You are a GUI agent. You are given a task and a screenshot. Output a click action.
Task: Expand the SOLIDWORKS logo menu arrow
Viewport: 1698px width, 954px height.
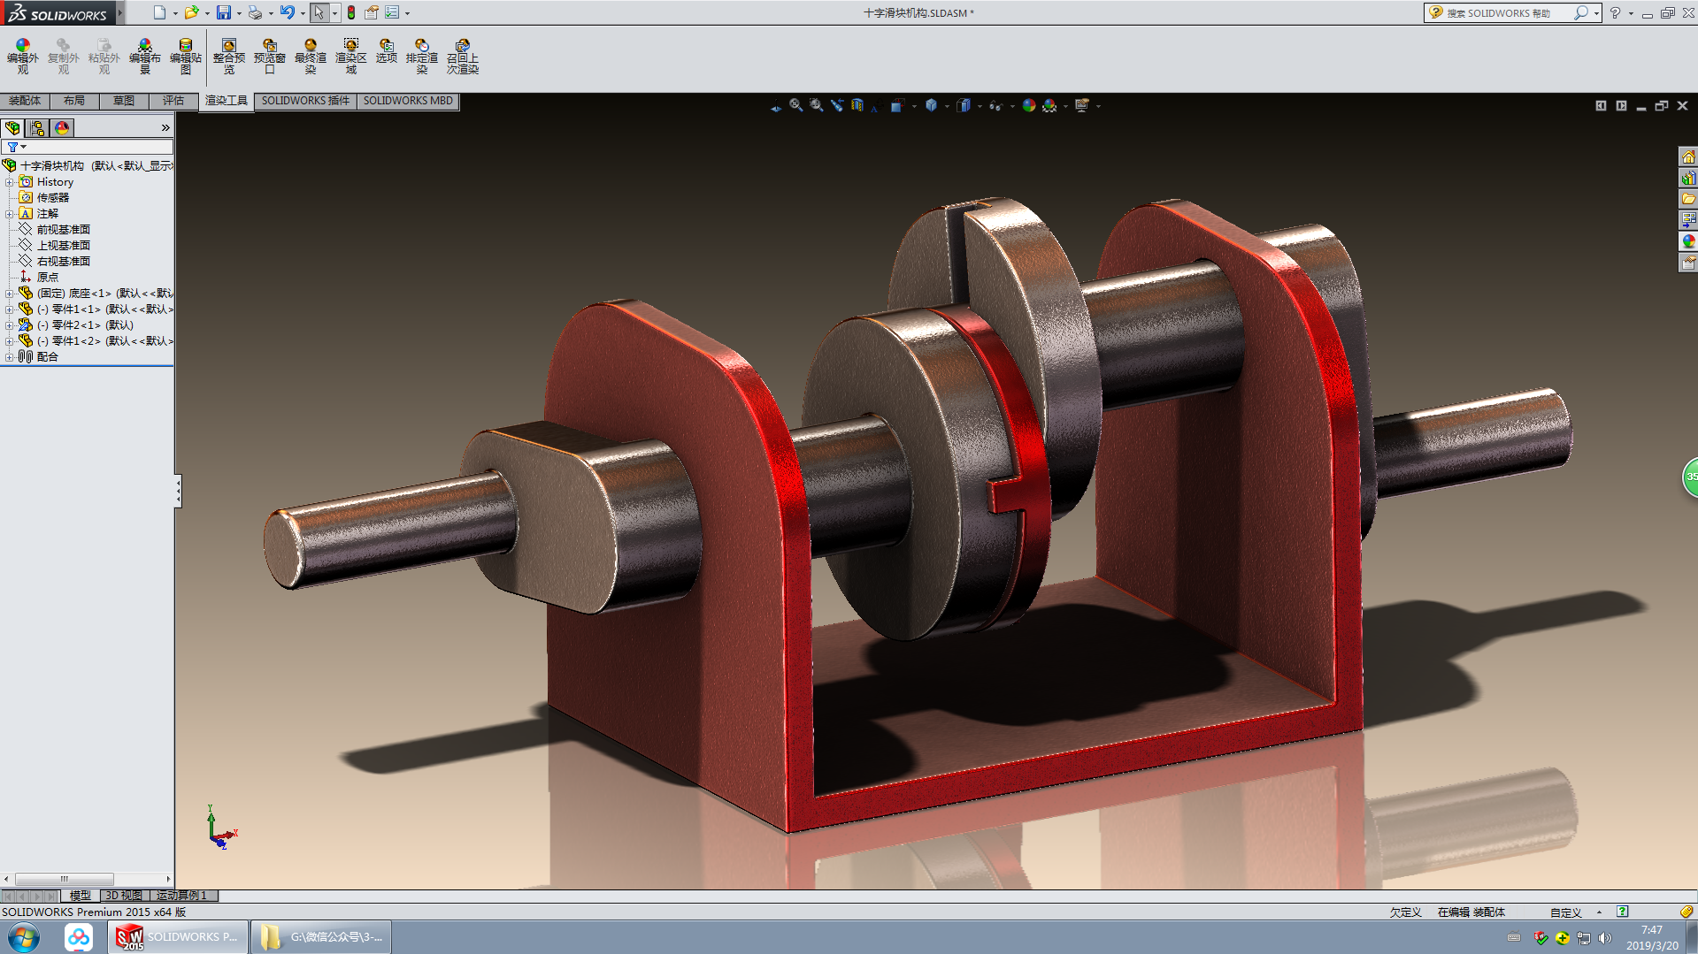click(x=120, y=12)
